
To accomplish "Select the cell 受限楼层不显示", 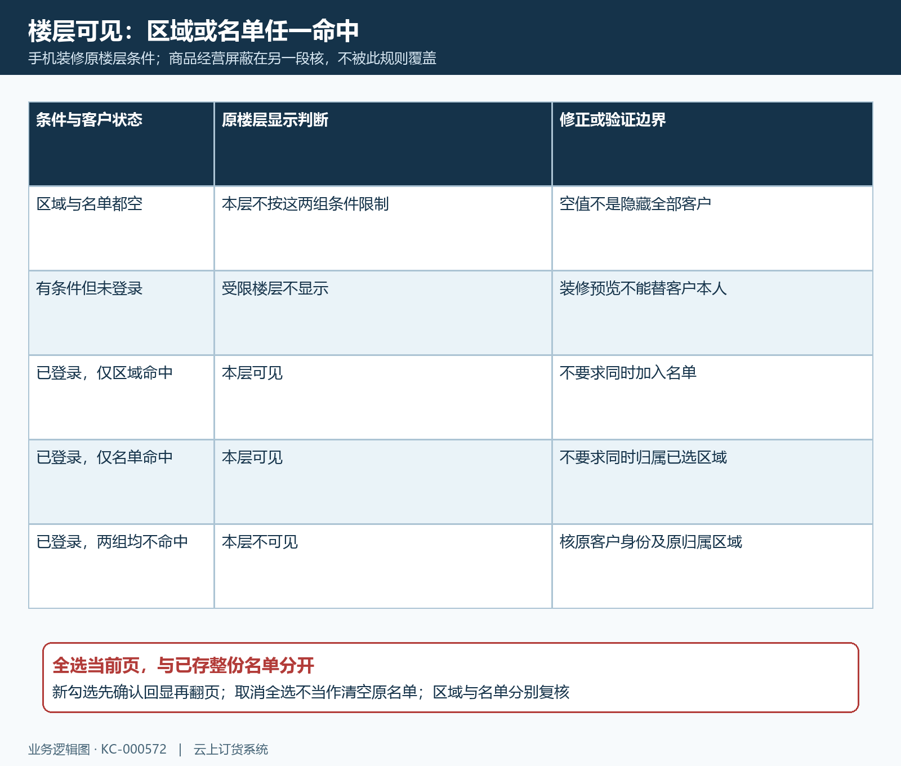I will click(383, 313).
